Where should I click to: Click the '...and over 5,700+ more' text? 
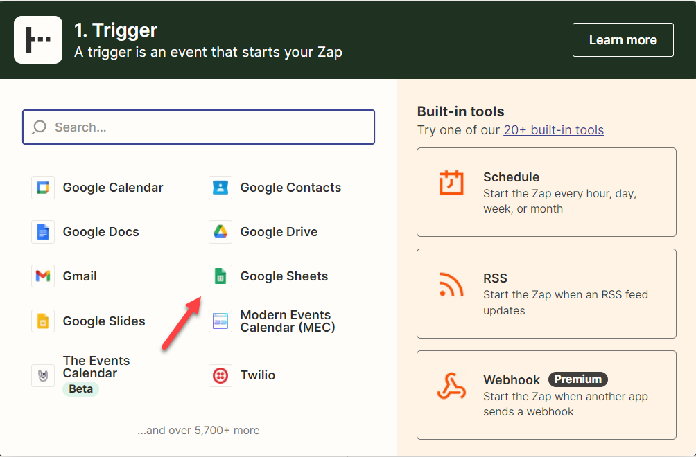click(198, 431)
